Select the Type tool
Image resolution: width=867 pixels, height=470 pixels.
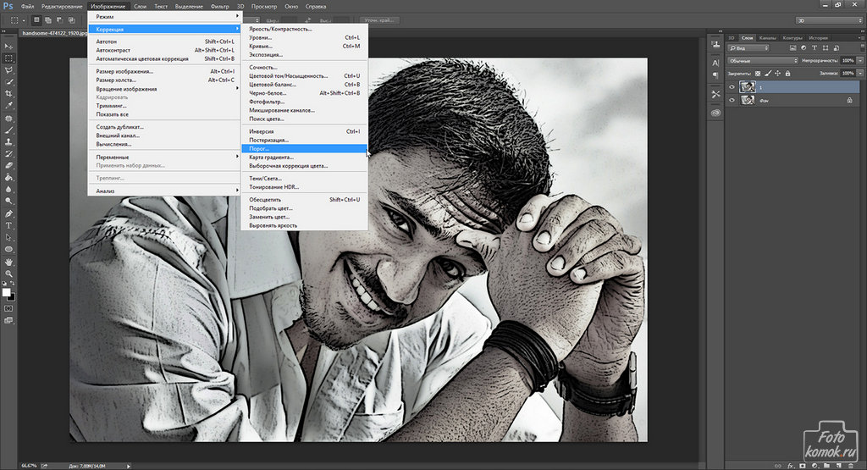8,225
